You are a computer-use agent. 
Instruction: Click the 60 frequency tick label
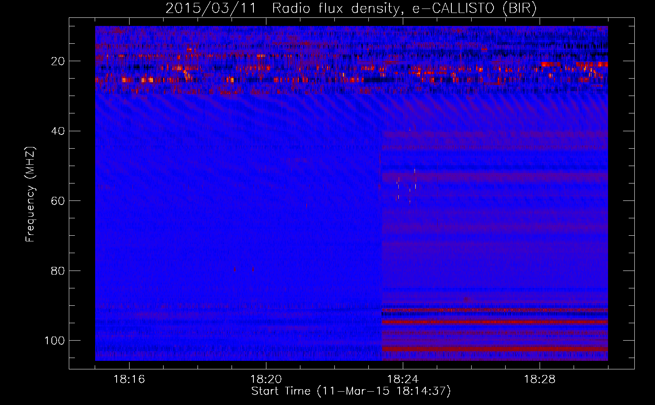click(x=58, y=201)
